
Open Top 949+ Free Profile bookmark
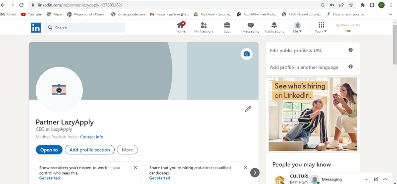coord(257,14)
